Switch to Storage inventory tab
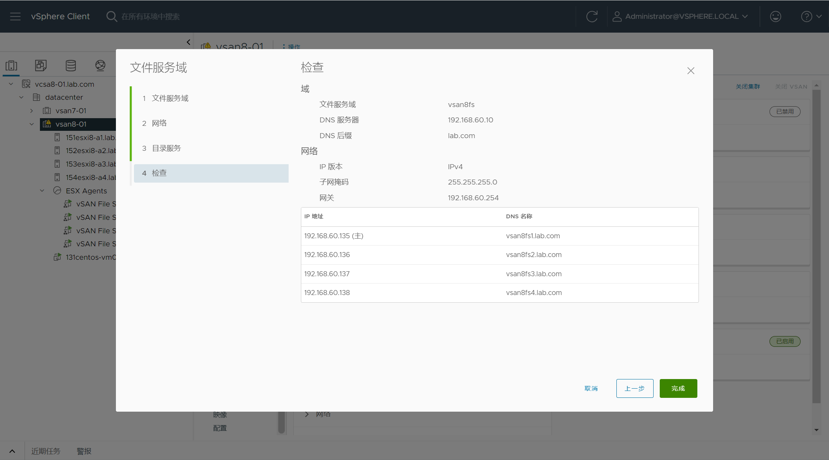The height and width of the screenshot is (460, 829). pyautogui.click(x=71, y=66)
